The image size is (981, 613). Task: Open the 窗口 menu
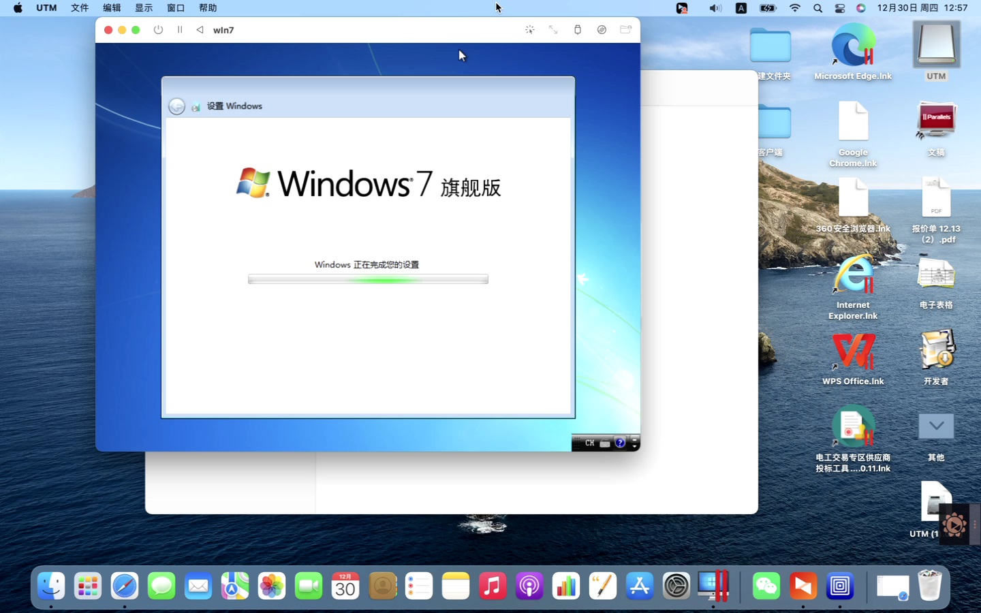click(x=176, y=8)
